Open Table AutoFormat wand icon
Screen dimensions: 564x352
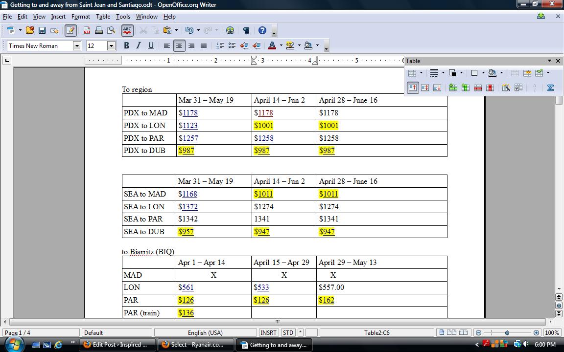(x=506, y=88)
